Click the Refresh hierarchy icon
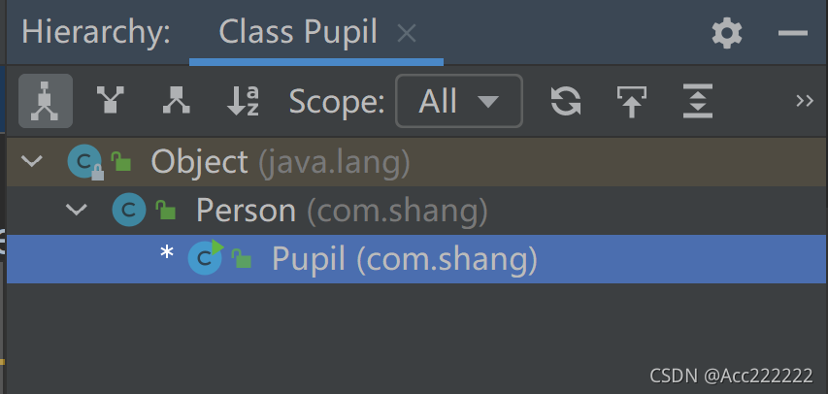Image resolution: width=828 pixels, height=394 pixels. (x=566, y=100)
